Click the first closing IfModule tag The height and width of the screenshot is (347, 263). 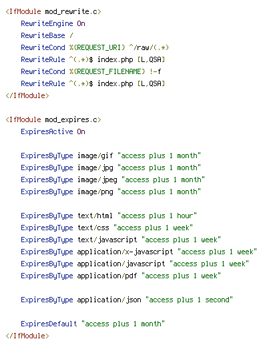(27, 95)
